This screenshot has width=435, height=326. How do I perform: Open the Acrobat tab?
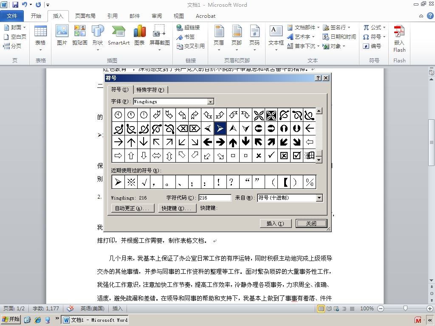click(206, 16)
